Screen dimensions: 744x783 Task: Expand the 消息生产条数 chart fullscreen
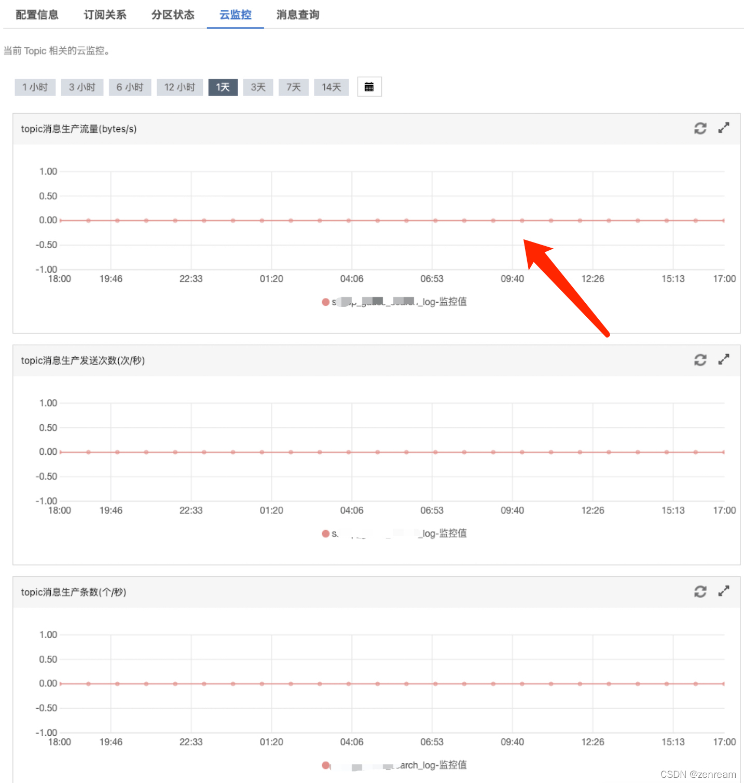[724, 591]
